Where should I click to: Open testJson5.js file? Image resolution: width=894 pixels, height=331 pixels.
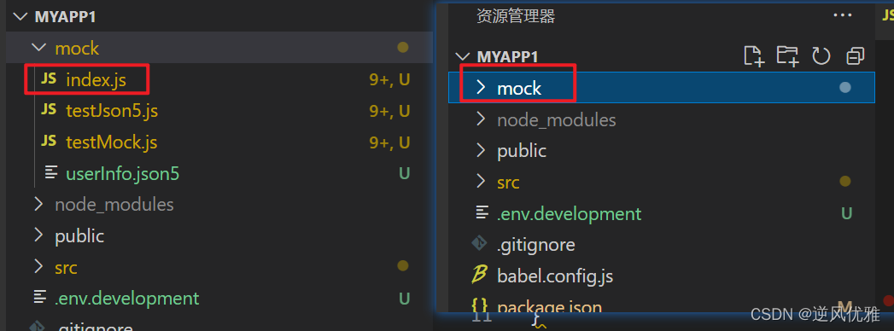112,111
